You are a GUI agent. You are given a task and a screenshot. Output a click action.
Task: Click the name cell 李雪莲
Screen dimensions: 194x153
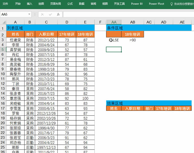15,108
